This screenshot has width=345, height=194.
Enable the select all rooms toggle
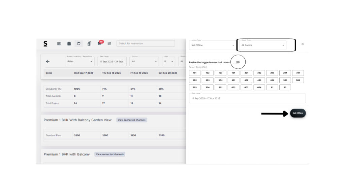click(x=237, y=62)
